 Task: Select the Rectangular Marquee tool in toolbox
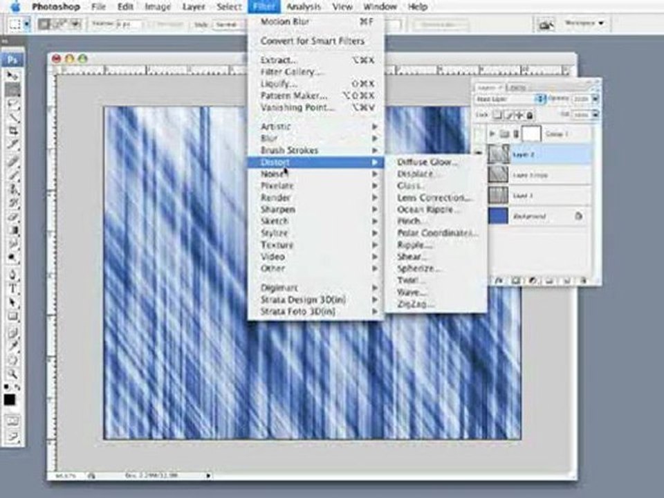(12, 89)
